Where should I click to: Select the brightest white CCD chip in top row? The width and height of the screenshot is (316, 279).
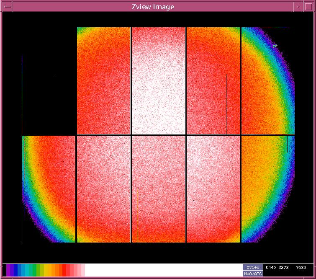tap(158, 80)
